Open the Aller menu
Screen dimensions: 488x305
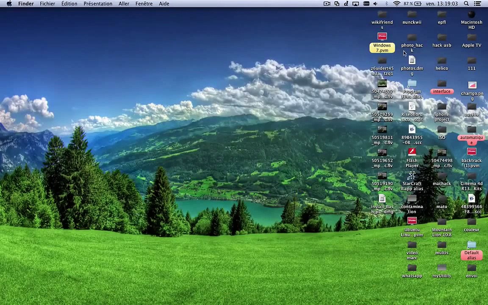click(x=124, y=4)
